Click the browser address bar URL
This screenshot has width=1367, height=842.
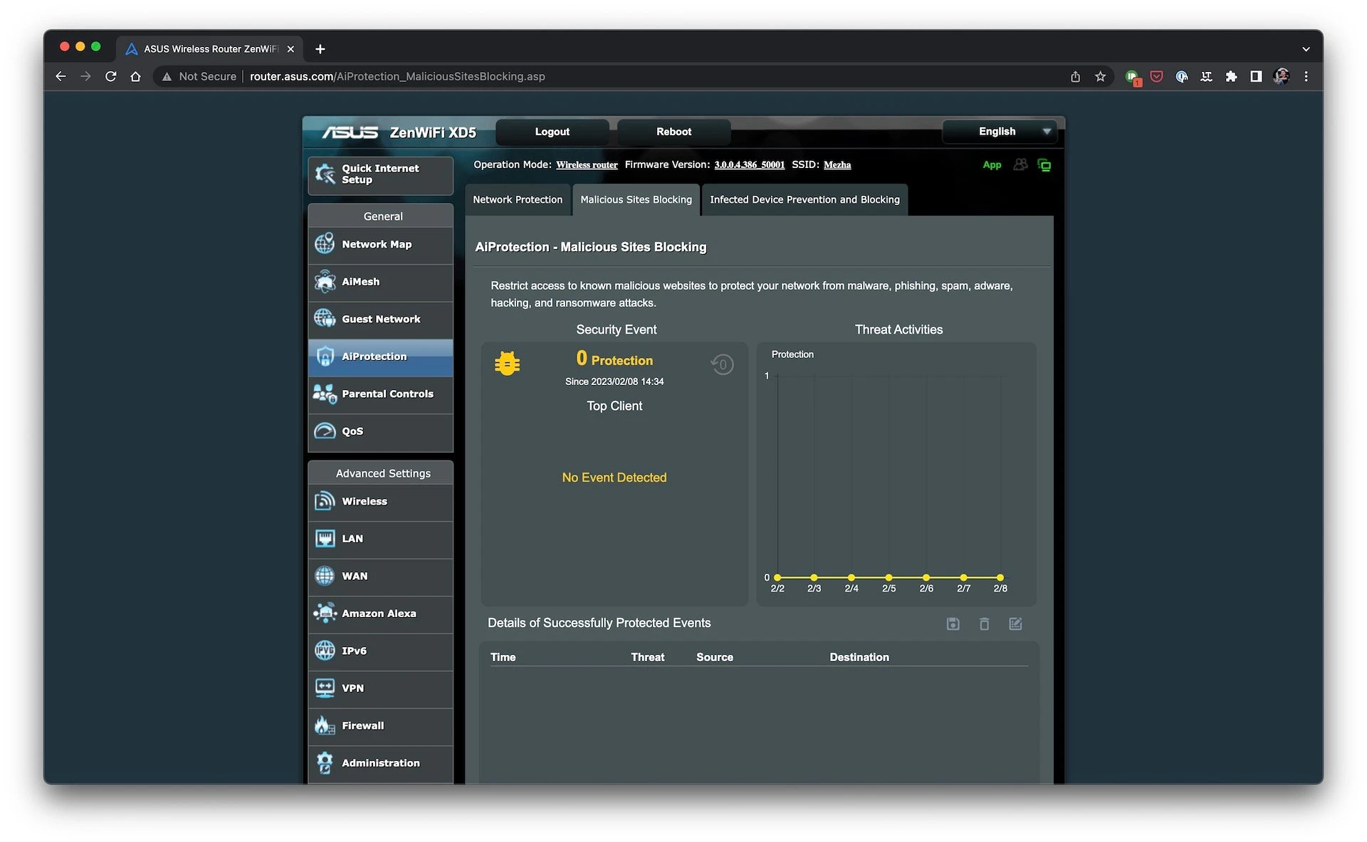(x=397, y=76)
